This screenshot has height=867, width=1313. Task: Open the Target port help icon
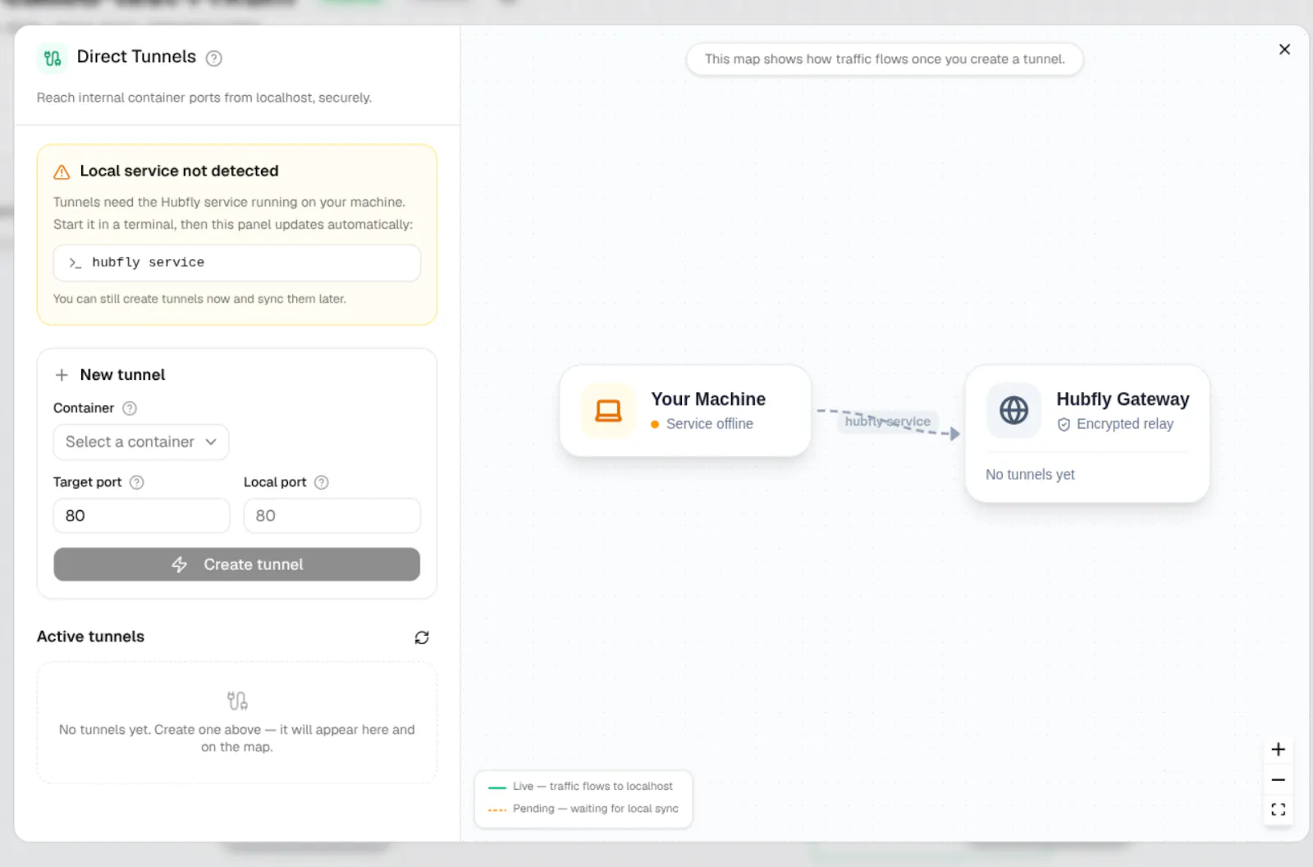point(137,482)
